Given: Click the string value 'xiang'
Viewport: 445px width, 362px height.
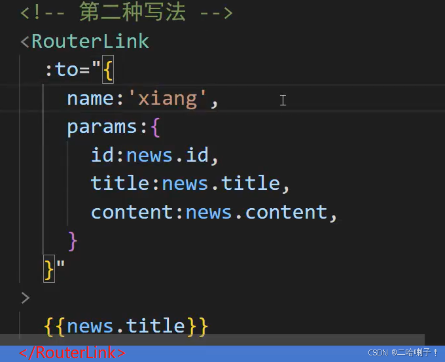Looking at the screenshot, I should 168,99.
